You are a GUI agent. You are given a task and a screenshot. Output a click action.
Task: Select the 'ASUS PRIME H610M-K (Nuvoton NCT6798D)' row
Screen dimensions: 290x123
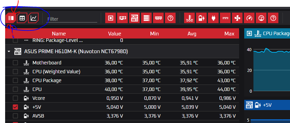[x=122, y=51]
